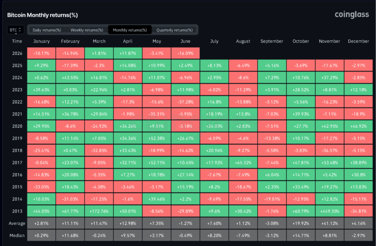Click the 2023 October cell +28.52%
376x246 pixels.
(301, 90)
